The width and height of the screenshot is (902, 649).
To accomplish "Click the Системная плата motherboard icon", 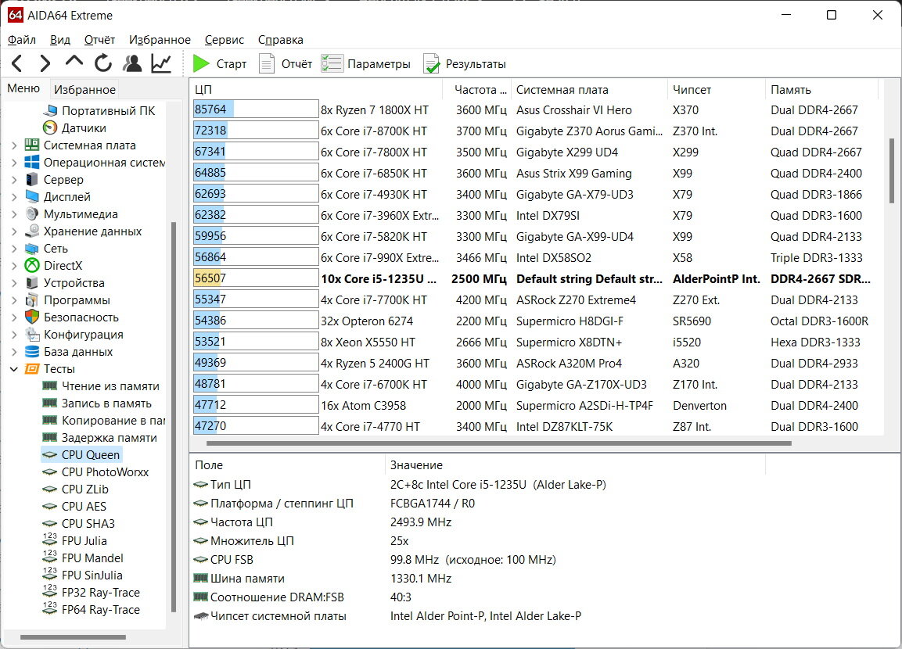I will click(32, 145).
